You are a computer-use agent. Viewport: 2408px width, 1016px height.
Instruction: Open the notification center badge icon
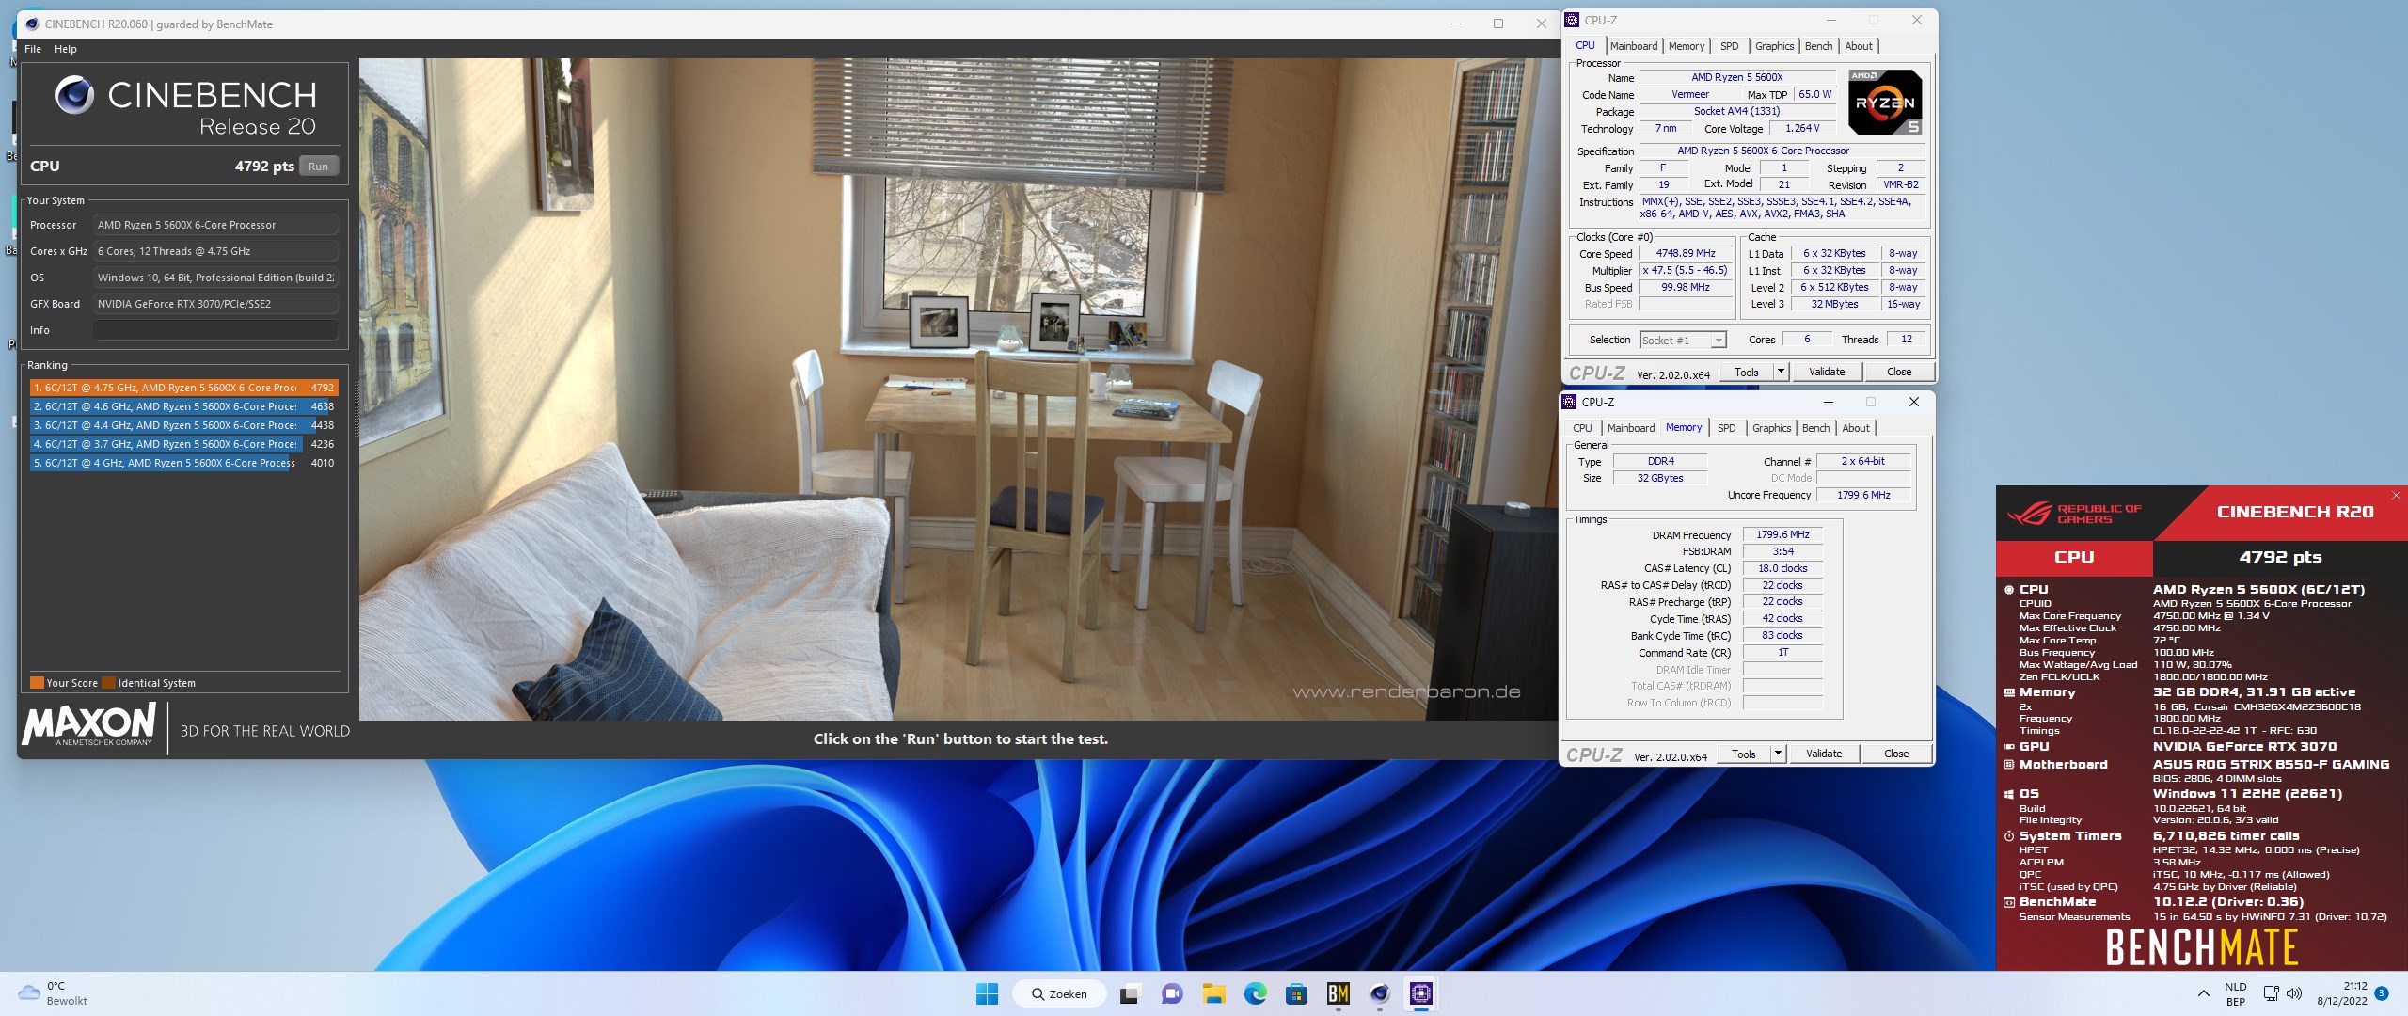click(2382, 993)
